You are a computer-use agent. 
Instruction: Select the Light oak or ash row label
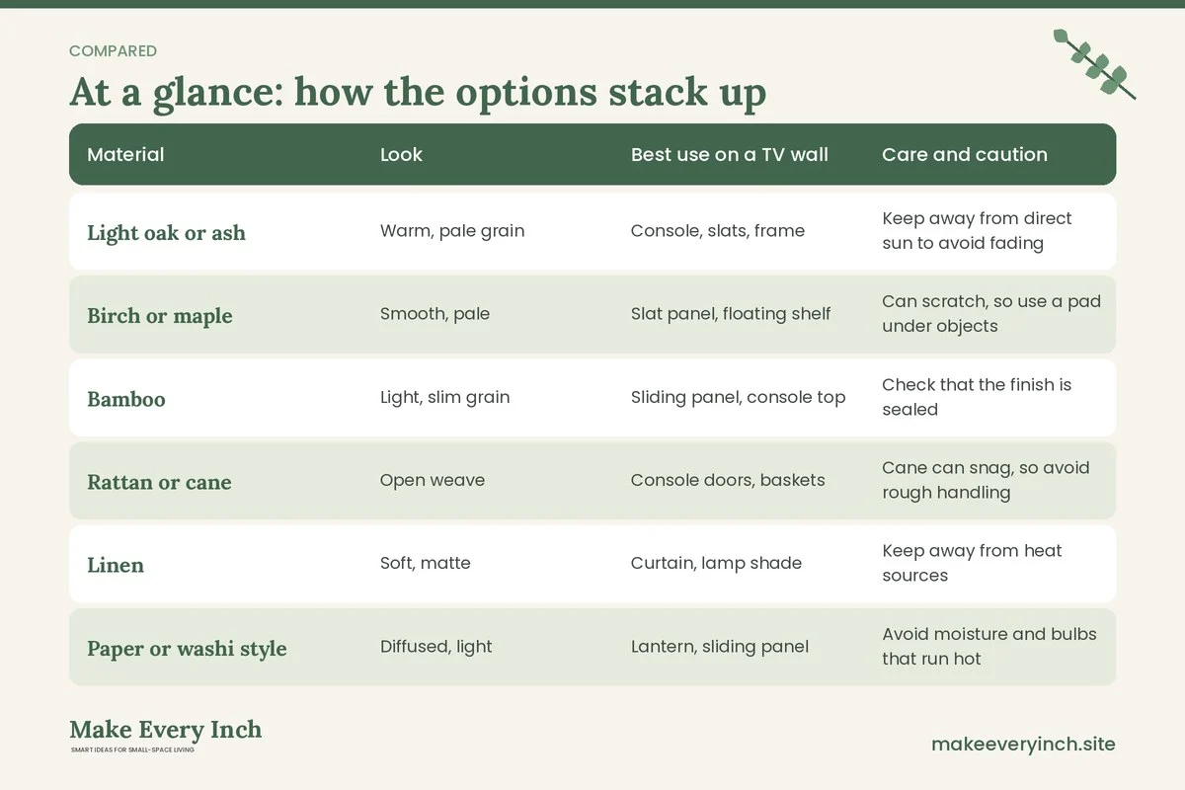tap(166, 233)
